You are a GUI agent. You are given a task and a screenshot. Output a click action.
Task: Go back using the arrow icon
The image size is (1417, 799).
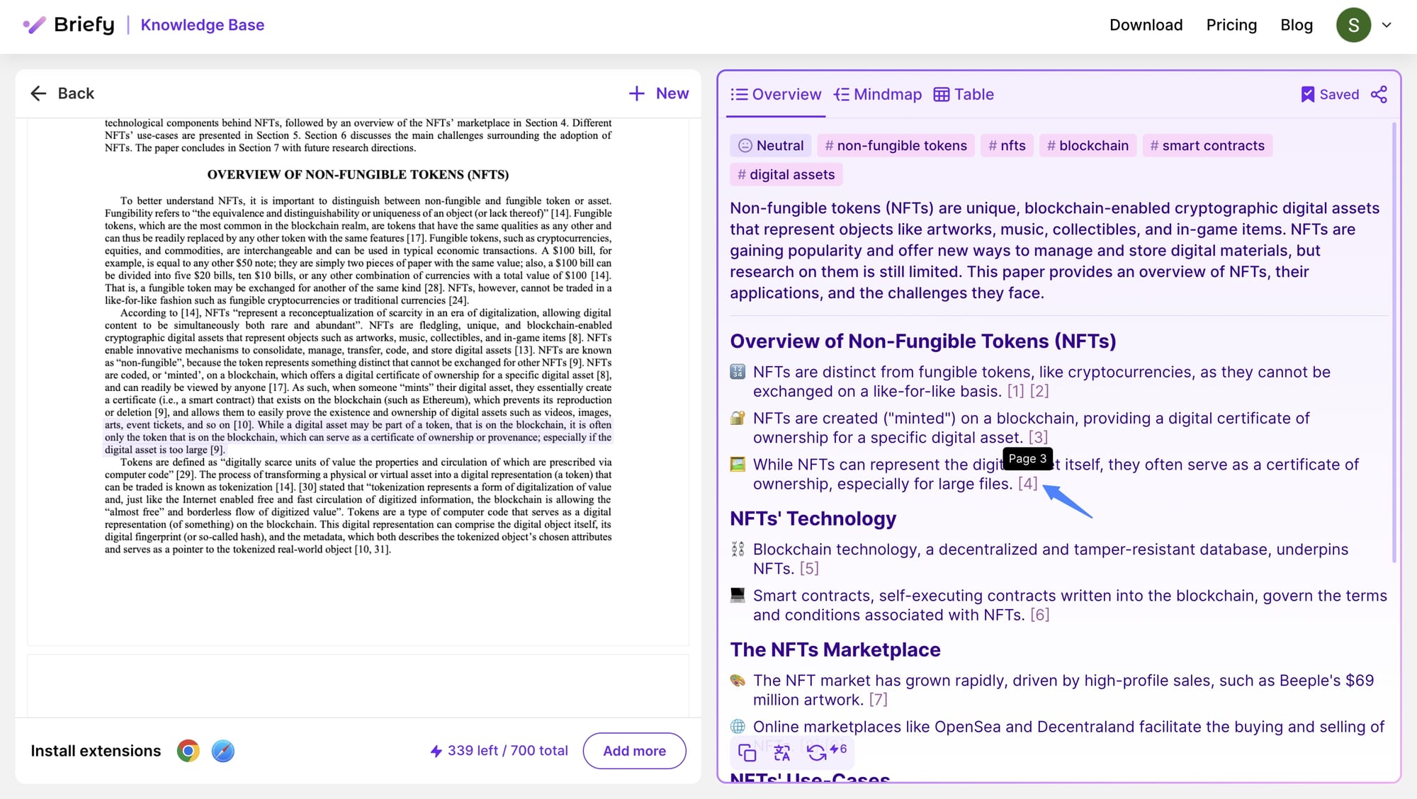pos(38,93)
